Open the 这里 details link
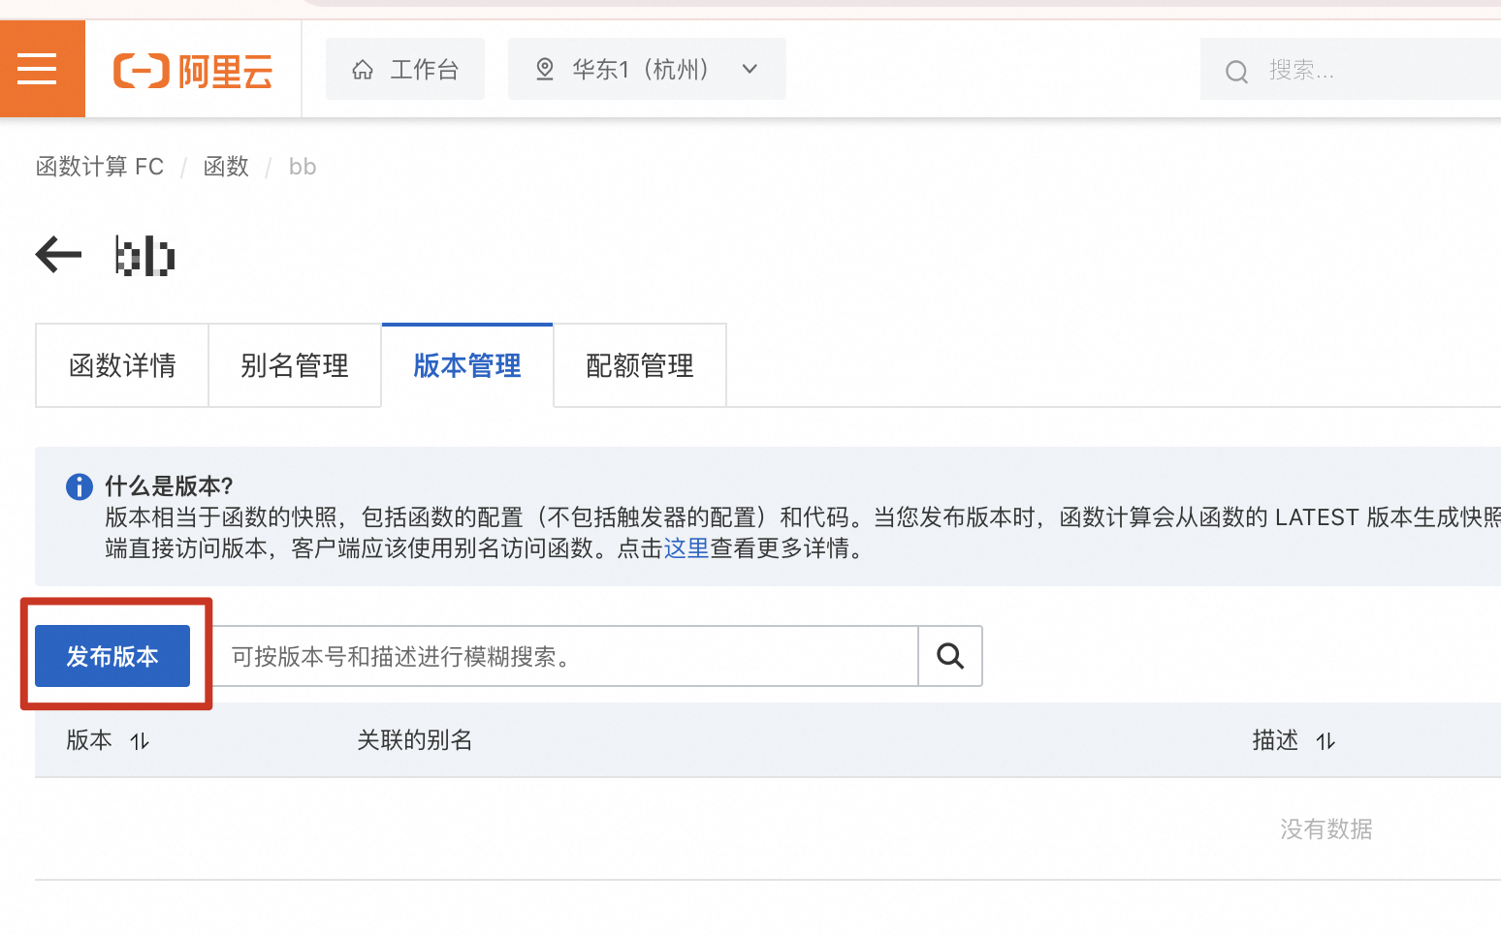Viewport: 1501px width, 936px height. click(687, 548)
